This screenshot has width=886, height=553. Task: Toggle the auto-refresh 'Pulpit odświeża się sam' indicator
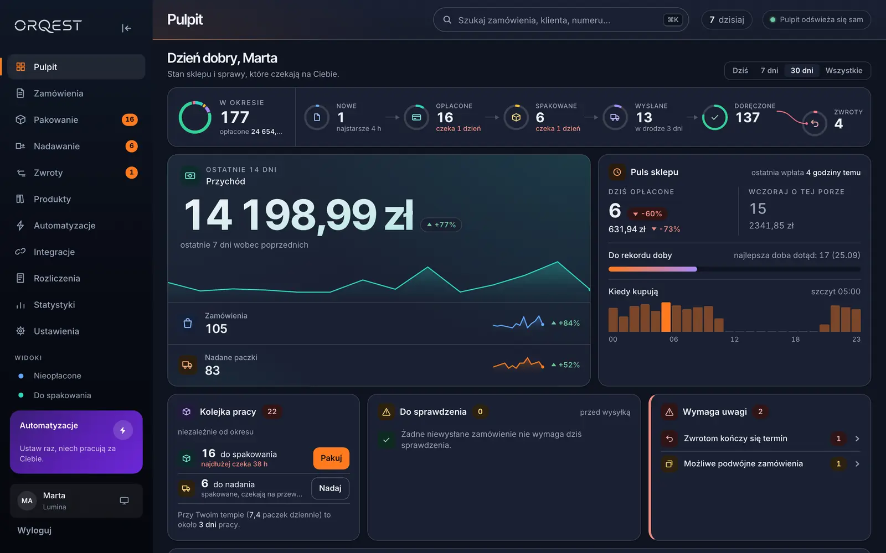[816, 20]
